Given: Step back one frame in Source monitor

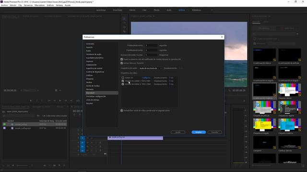Looking at the screenshot, I should [55, 101].
